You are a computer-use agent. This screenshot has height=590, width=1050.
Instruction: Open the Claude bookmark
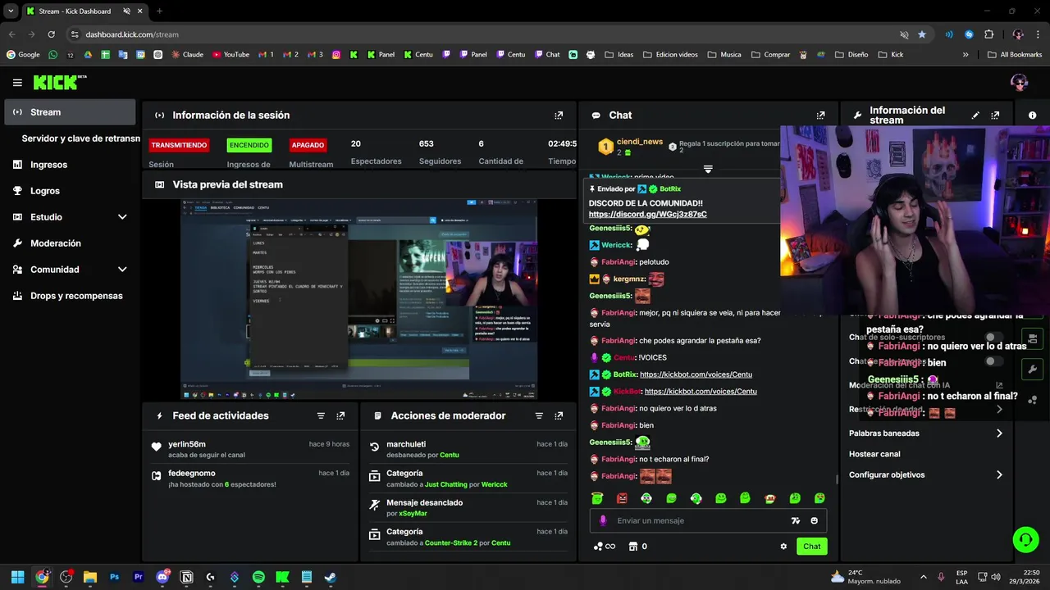pyautogui.click(x=187, y=55)
